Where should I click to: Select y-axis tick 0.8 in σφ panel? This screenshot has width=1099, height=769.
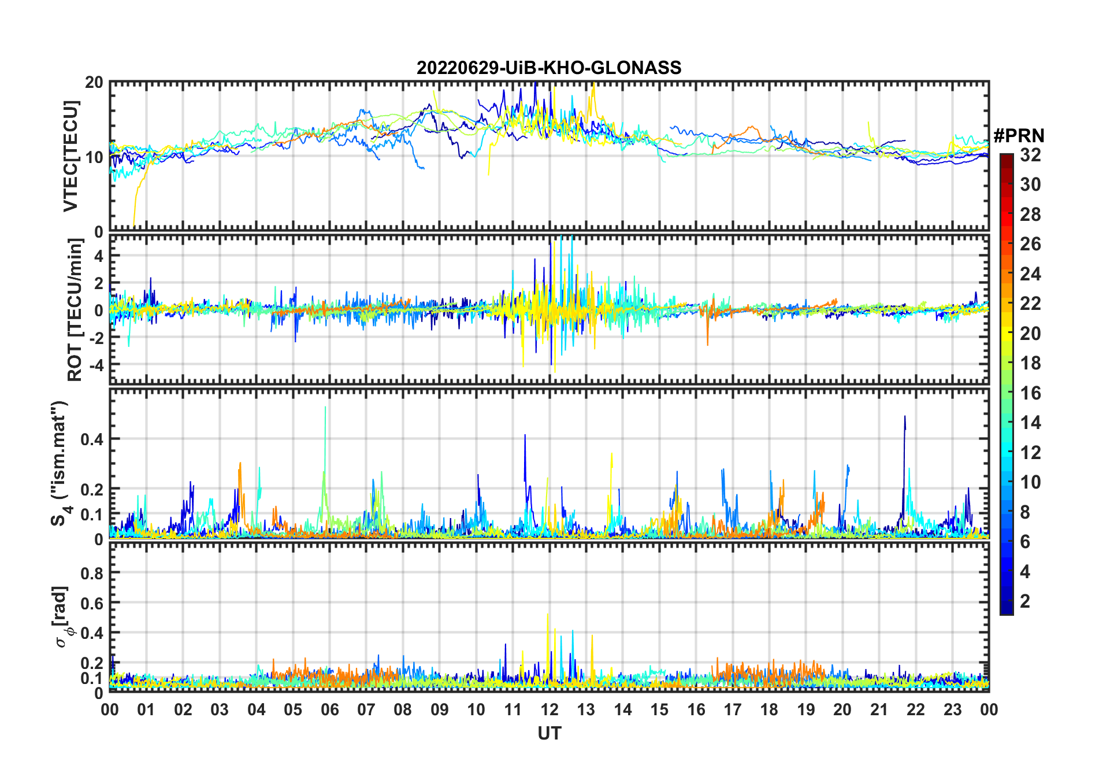tap(91, 573)
